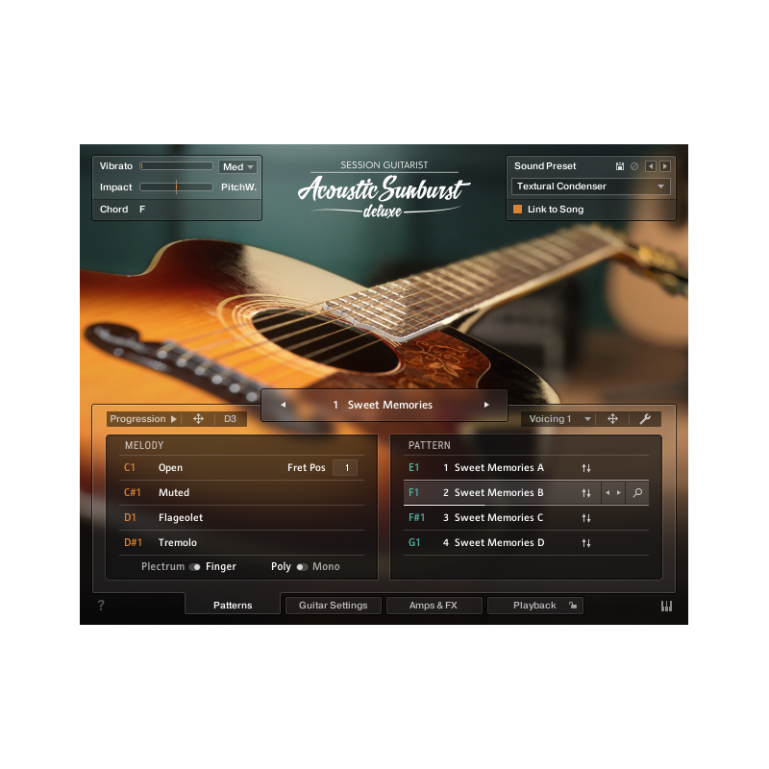769x769 pixels.
Task: Click the reset sound preset circle icon
Action: (x=634, y=166)
